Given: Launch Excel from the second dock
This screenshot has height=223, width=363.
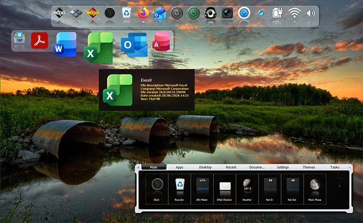Looking at the screenshot, I should click(x=98, y=48).
